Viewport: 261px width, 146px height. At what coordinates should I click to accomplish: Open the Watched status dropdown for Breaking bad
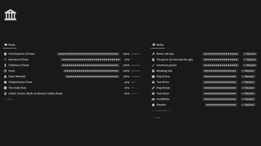click(248, 71)
